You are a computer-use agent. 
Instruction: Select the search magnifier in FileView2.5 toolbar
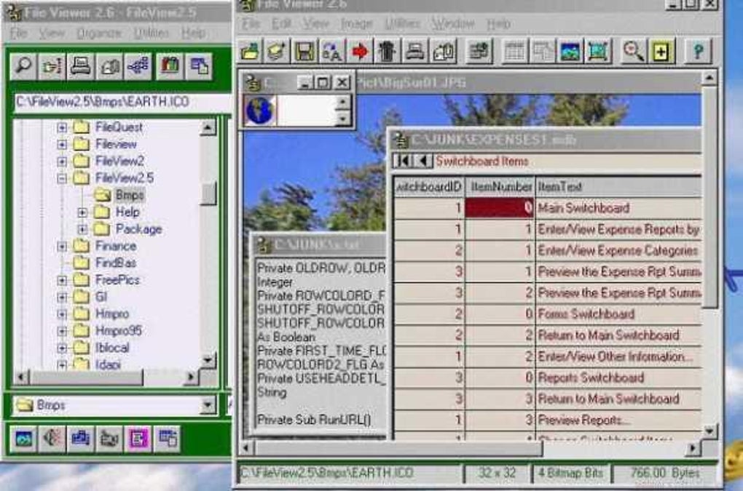coord(23,64)
